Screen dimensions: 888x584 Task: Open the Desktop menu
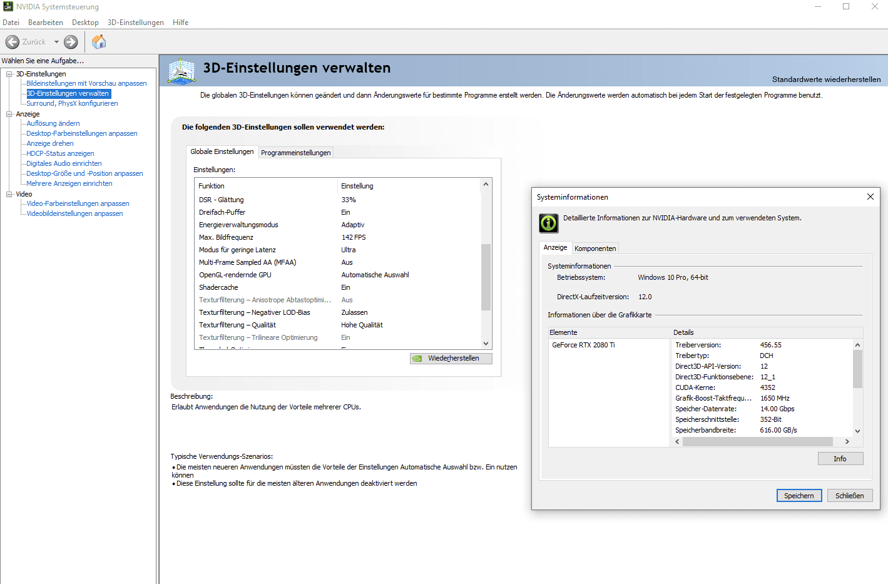pyautogui.click(x=85, y=23)
